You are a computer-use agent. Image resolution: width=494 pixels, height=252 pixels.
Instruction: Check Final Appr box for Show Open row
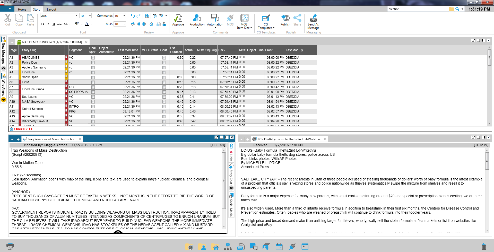93,77
